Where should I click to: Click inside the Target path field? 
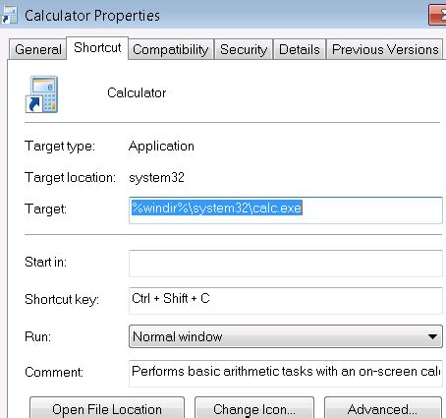coord(286,210)
